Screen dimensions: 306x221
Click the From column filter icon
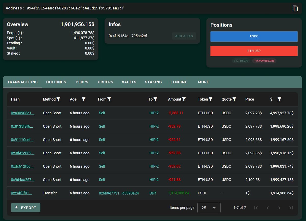point(109,99)
